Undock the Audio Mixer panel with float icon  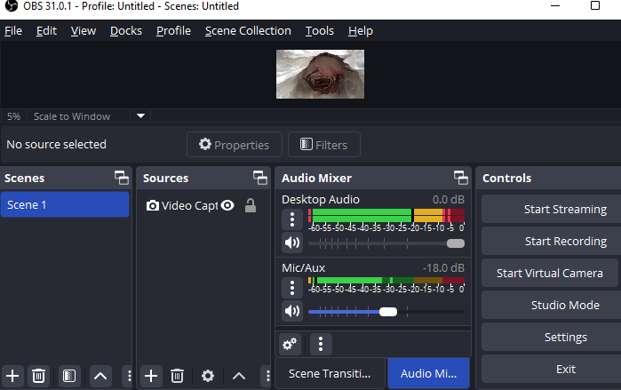pos(461,178)
